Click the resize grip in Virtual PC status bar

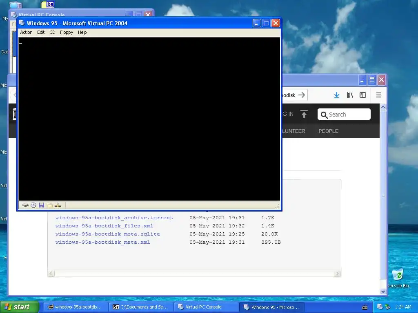tap(277, 206)
